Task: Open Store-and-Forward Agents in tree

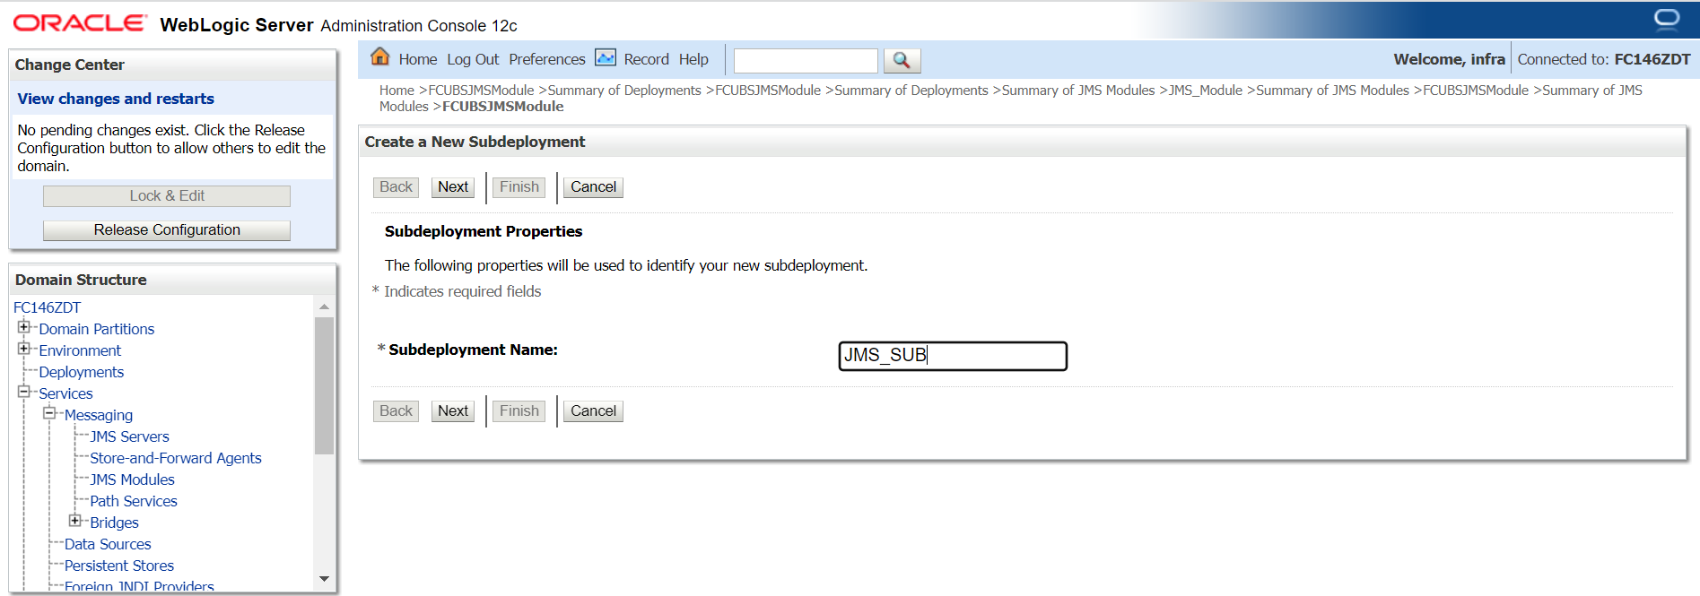Action: coord(176,458)
